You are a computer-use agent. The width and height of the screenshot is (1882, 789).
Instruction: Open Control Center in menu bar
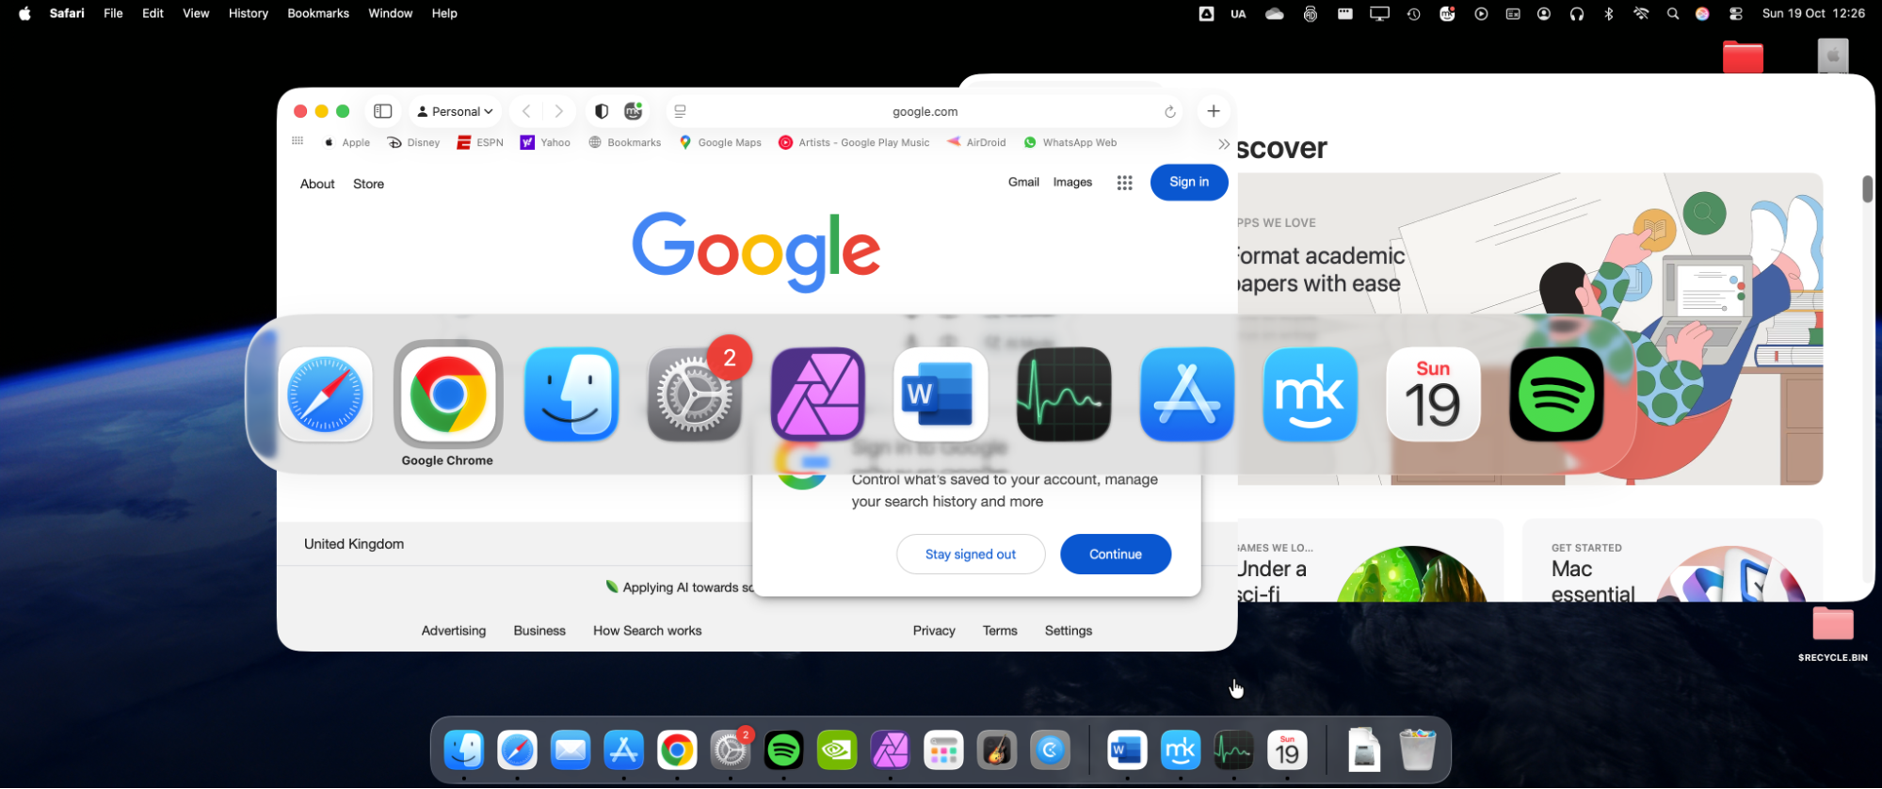1736,13
